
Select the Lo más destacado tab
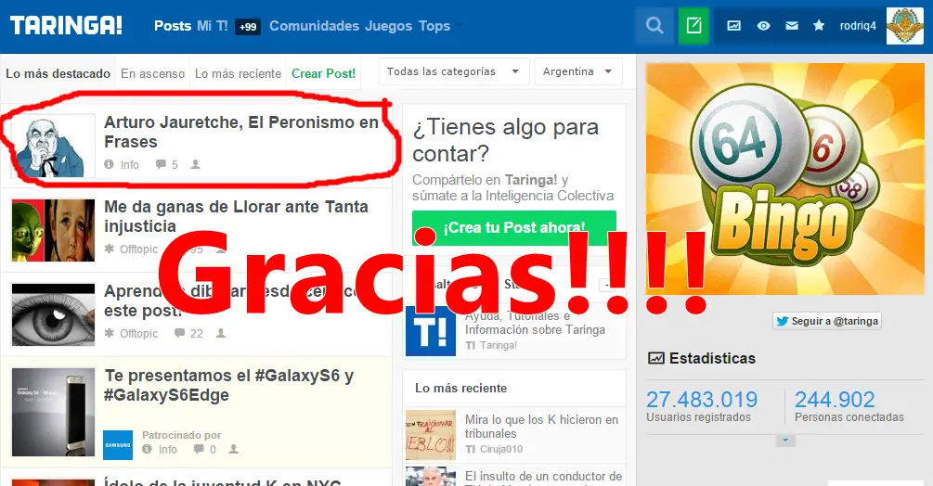(58, 73)
